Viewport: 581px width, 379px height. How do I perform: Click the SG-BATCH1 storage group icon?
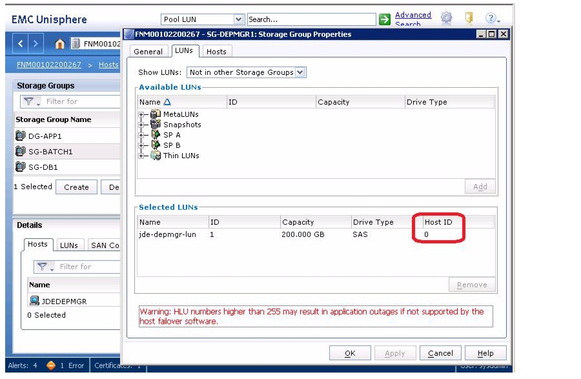(x=21, y=151)
